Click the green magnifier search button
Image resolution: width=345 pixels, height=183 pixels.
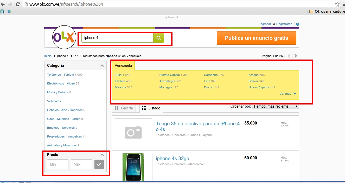[x=158, y=38]
